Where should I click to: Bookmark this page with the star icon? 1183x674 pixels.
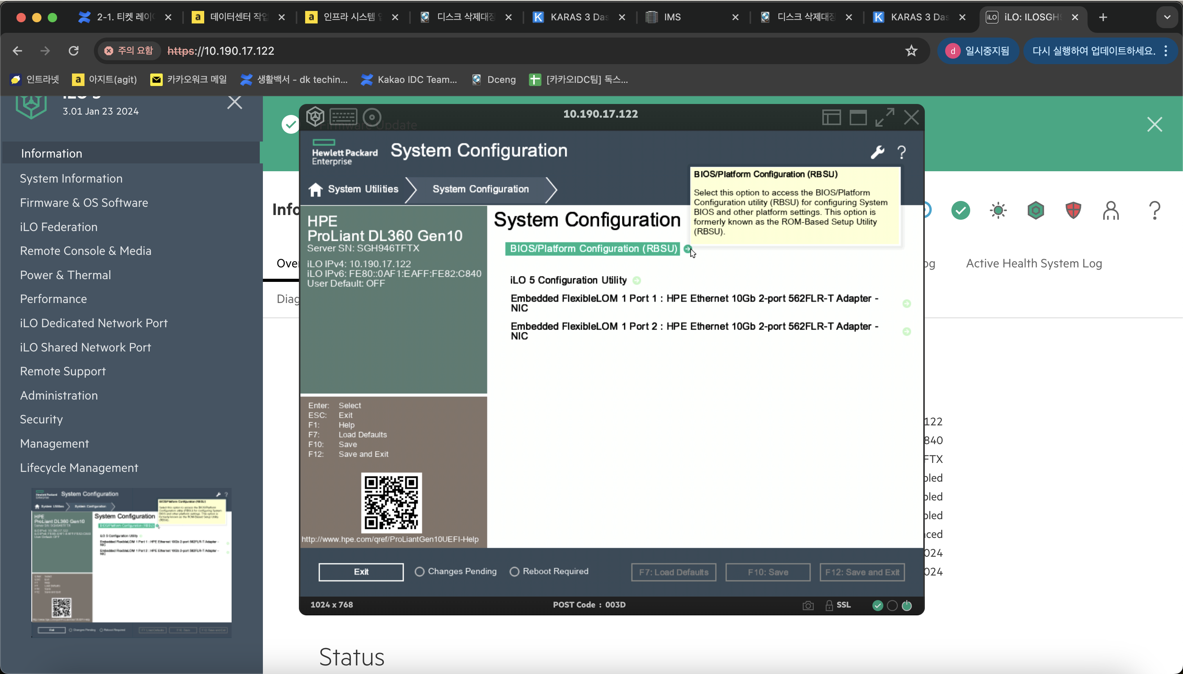point(911,50)
